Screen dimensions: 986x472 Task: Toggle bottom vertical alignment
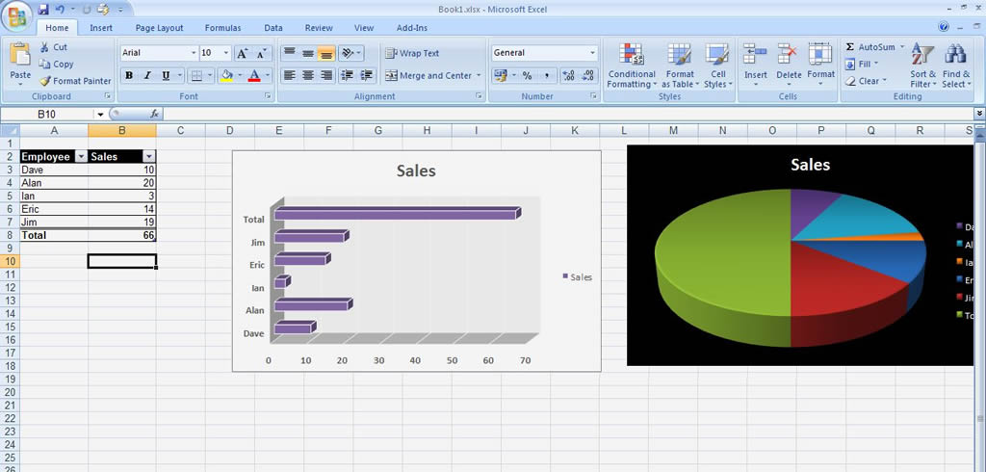click(x=325, y=53)
